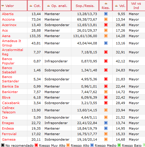145x147 pixels.
Task: Sort table by Valor column arrow
Action: [x=3, y=6]
